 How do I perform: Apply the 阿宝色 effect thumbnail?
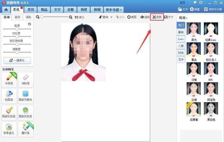coord(211,89)
